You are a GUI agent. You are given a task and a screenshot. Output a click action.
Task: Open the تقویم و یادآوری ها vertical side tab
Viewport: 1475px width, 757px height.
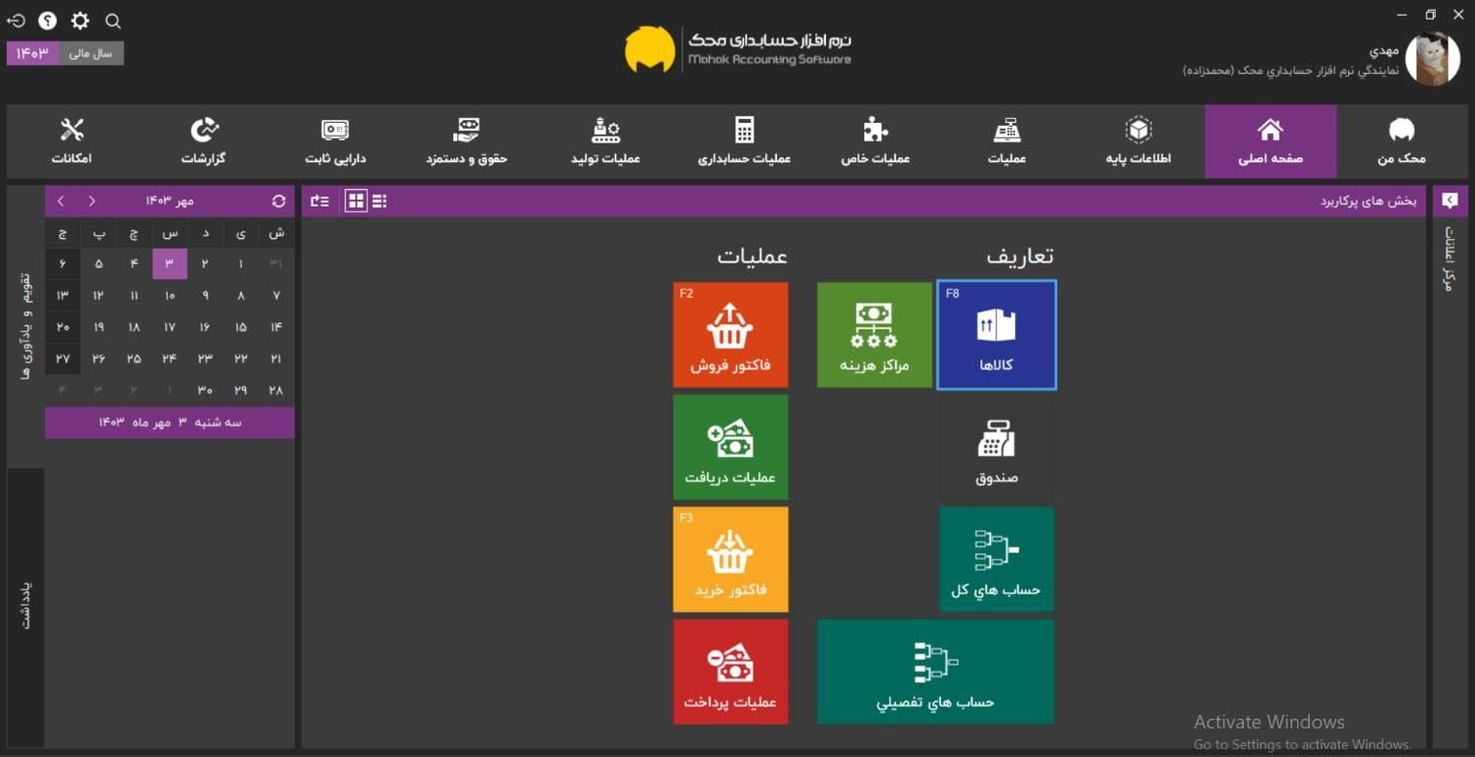(x=26, y=326)
